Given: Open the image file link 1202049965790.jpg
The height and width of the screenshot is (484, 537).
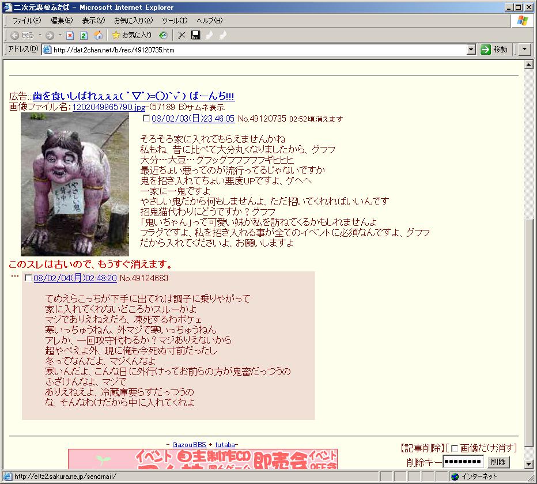Looking at the screenshot, I should 108,107.
